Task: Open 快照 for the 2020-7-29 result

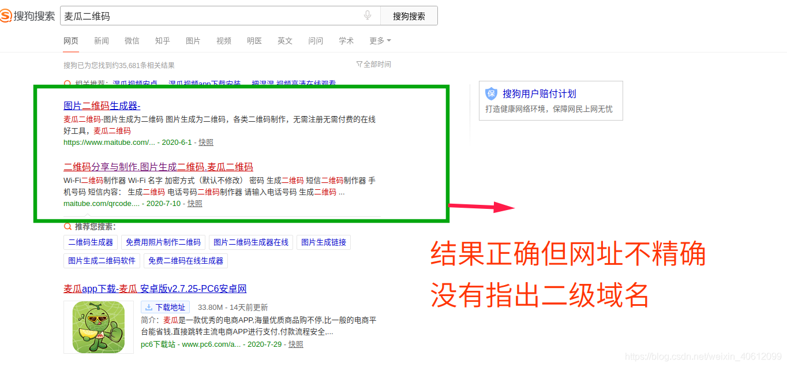Action: (x=296, y=344)
